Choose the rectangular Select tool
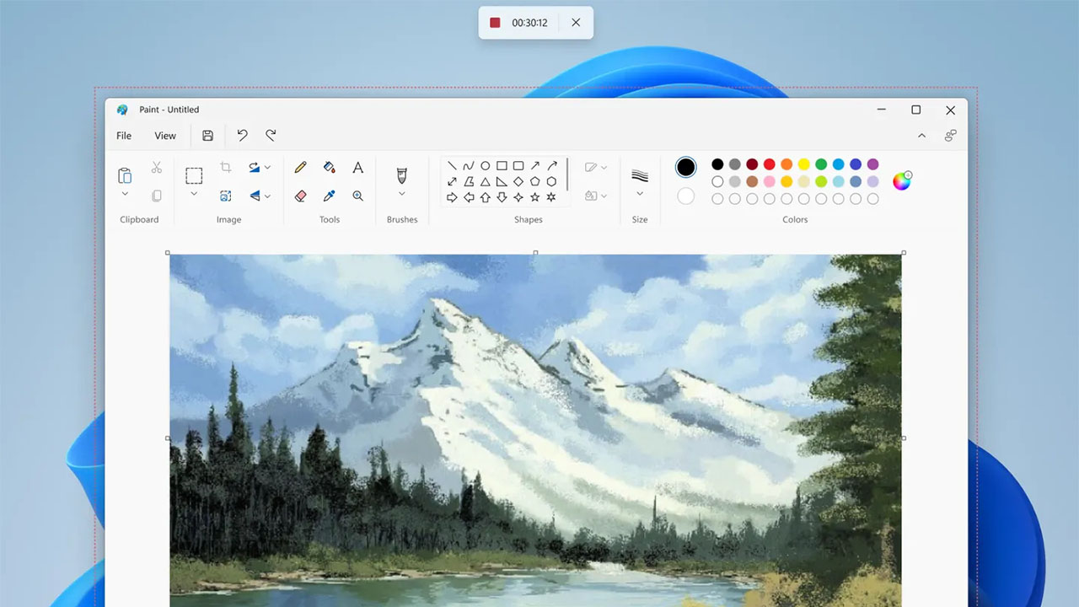The width and height of the screenshot is (1079, 607). (194, 175)
